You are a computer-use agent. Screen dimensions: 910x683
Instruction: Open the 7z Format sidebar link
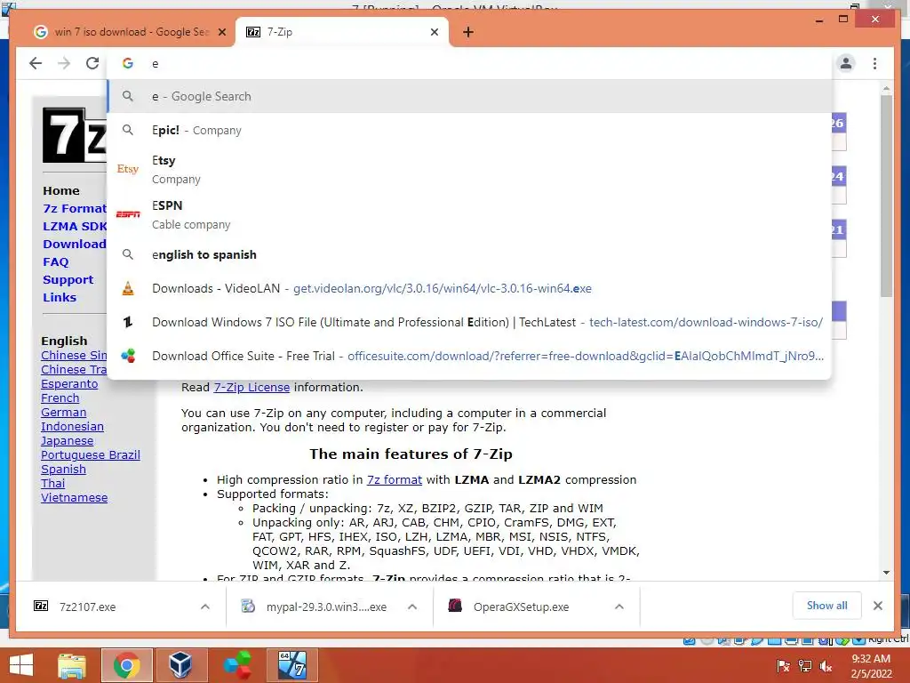75,208
